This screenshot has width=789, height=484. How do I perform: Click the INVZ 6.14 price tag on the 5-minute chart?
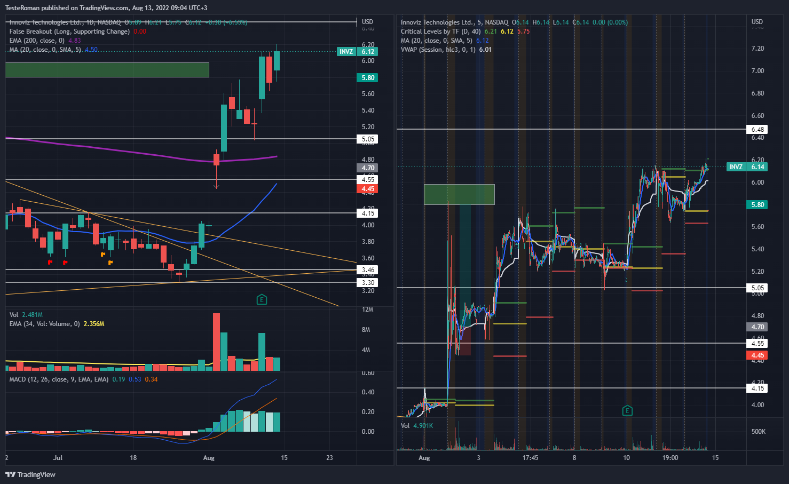click(x=747, y=167)
